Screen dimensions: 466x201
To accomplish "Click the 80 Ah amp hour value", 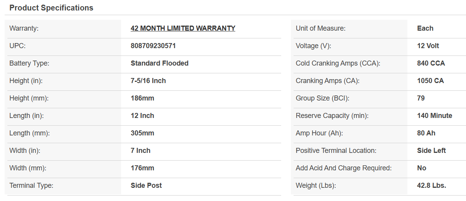I will (426, 133).
